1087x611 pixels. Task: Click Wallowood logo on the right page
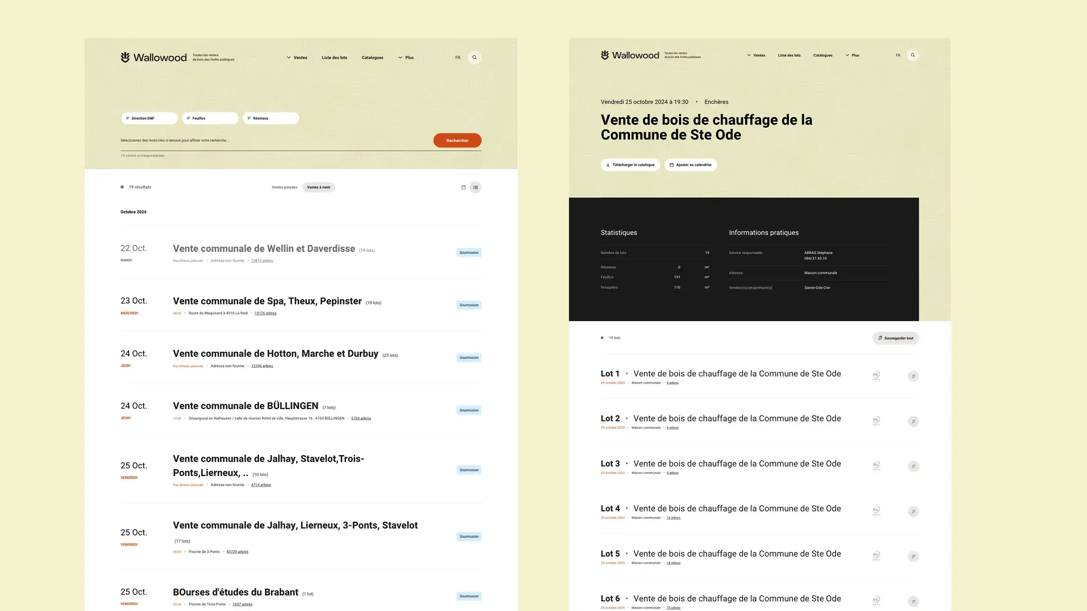[x=630, y=55]
